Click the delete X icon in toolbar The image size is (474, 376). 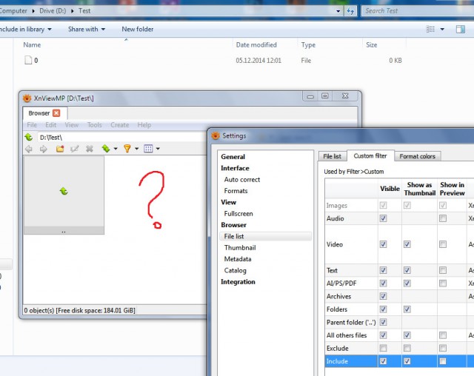[90, 149]
